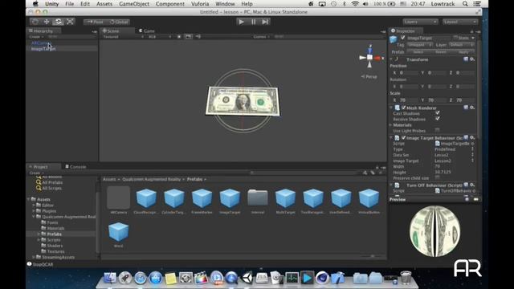Toggle Image Target Behaviour enabled checkbox

403,137
